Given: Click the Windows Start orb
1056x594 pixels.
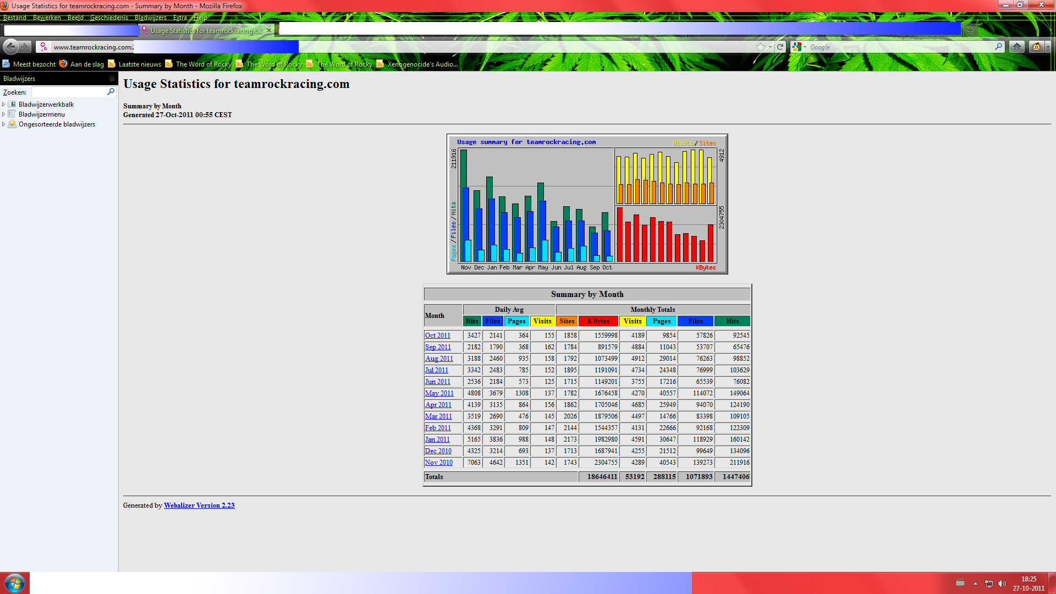Looking at the screenshot, I should tap(15, 583).
